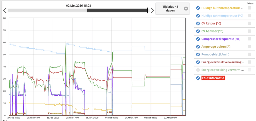
Task: Click the Pompdebiet [L/min] label
Action: point(215,54)
